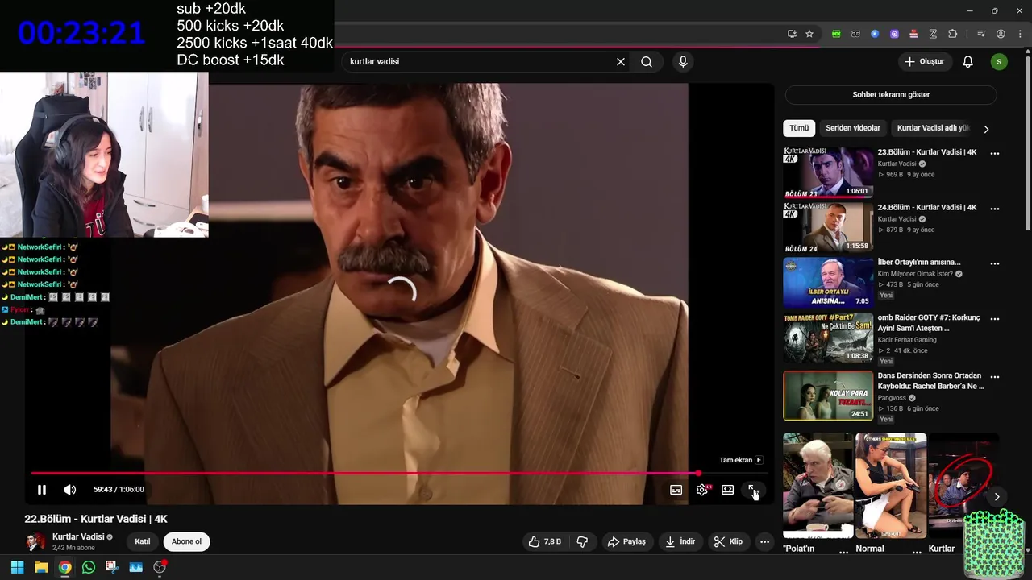Open options for the "Polat'ın" short
This screenshot has height=580, width=1032.
[843, 552]
